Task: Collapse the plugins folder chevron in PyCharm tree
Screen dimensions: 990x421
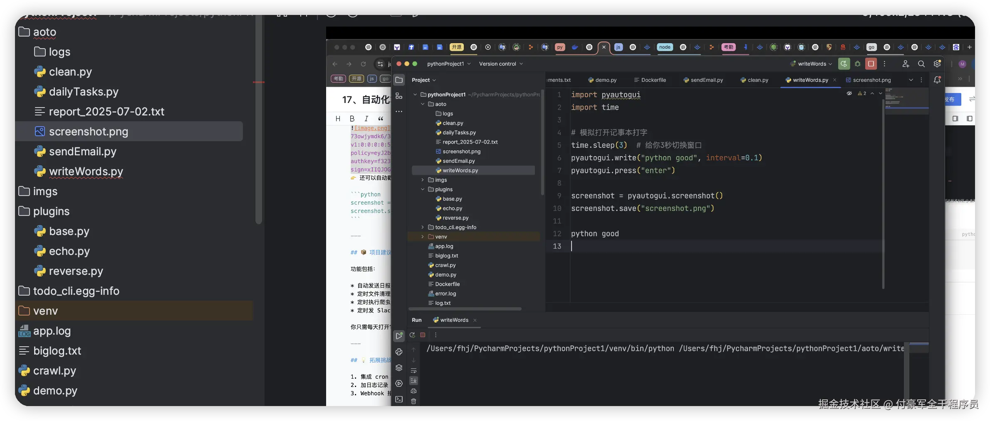Action: (x=423, y=189)
